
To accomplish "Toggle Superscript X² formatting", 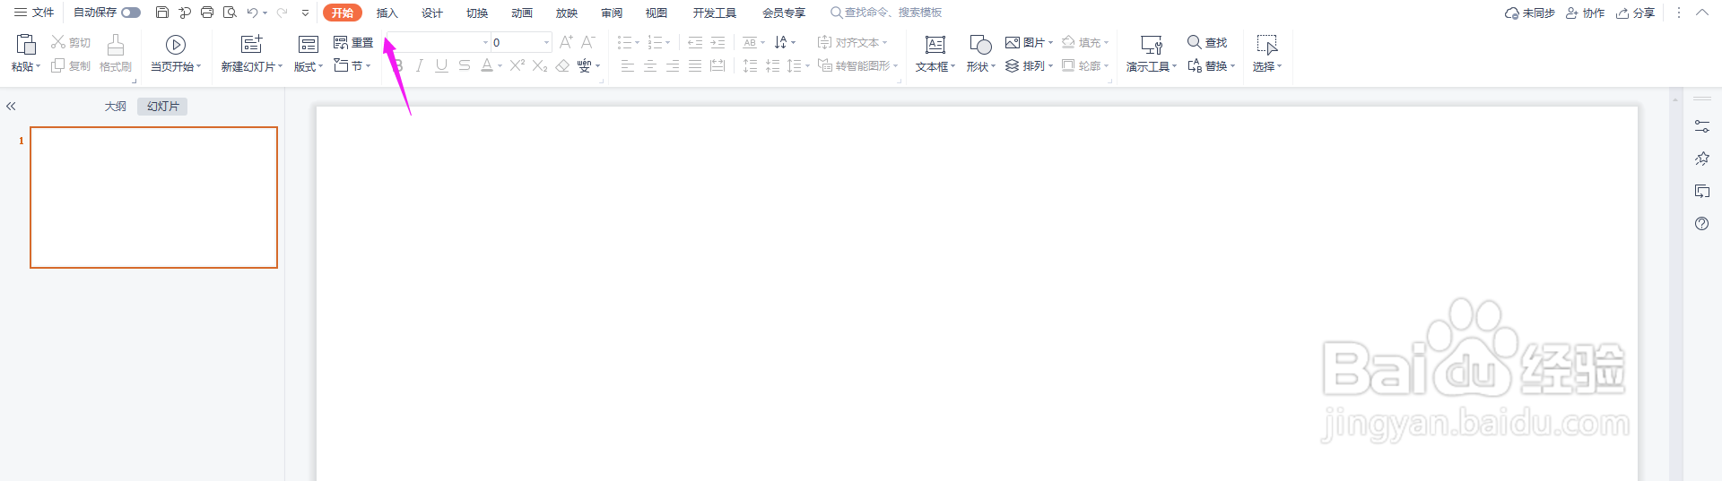I will click(x=517, y=65).
